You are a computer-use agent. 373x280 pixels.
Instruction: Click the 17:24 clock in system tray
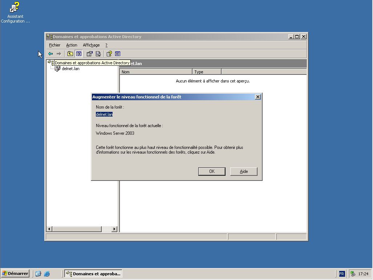[x=363, y=274]
